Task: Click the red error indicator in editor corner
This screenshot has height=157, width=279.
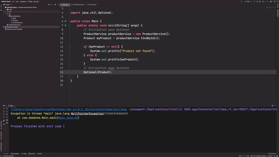Action: (267, 7)
